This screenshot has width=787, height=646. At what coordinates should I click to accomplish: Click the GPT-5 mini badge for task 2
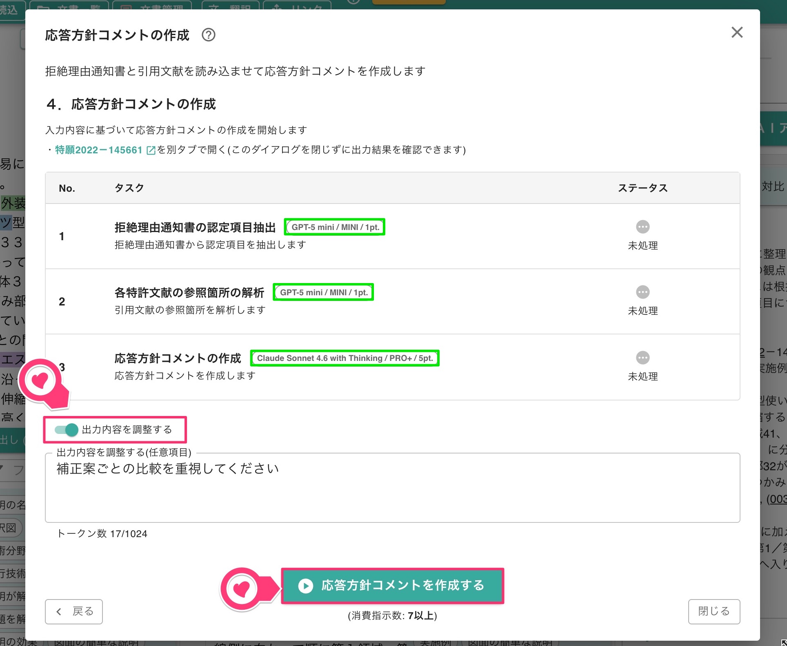pyautogui.click(x=324, y=292)
